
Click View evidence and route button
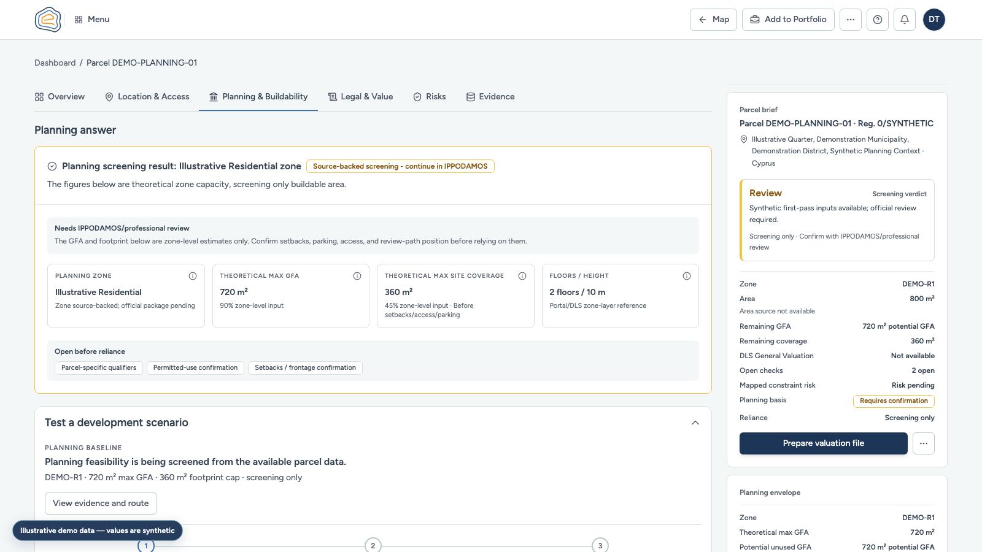[x=101, y=504]
